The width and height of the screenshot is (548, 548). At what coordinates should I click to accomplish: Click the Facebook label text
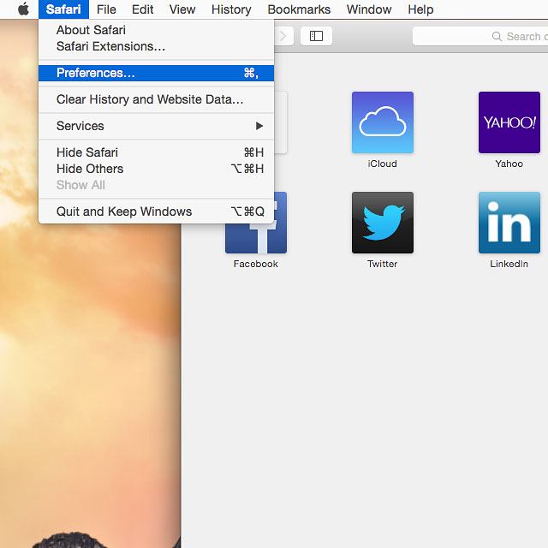point(256,264)
